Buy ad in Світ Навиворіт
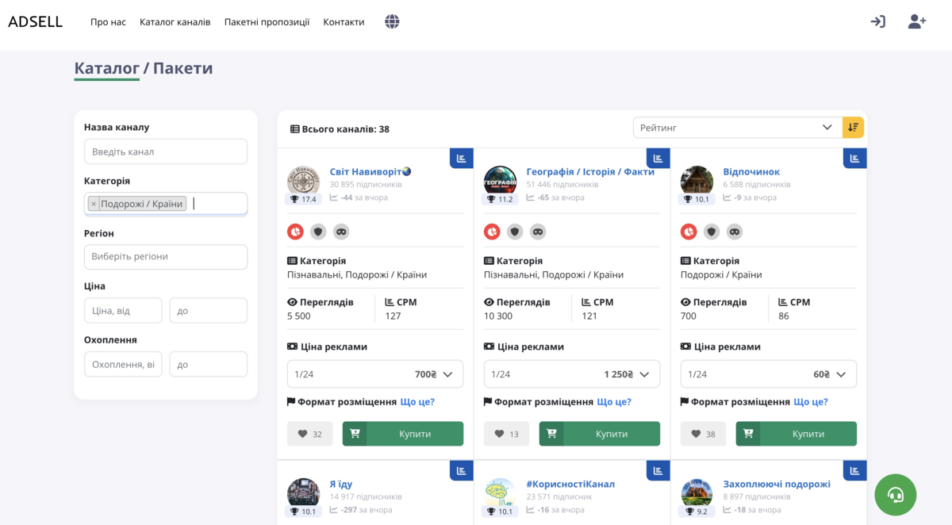This screenshot has width=952, height=525. click(x=403, y=434)
